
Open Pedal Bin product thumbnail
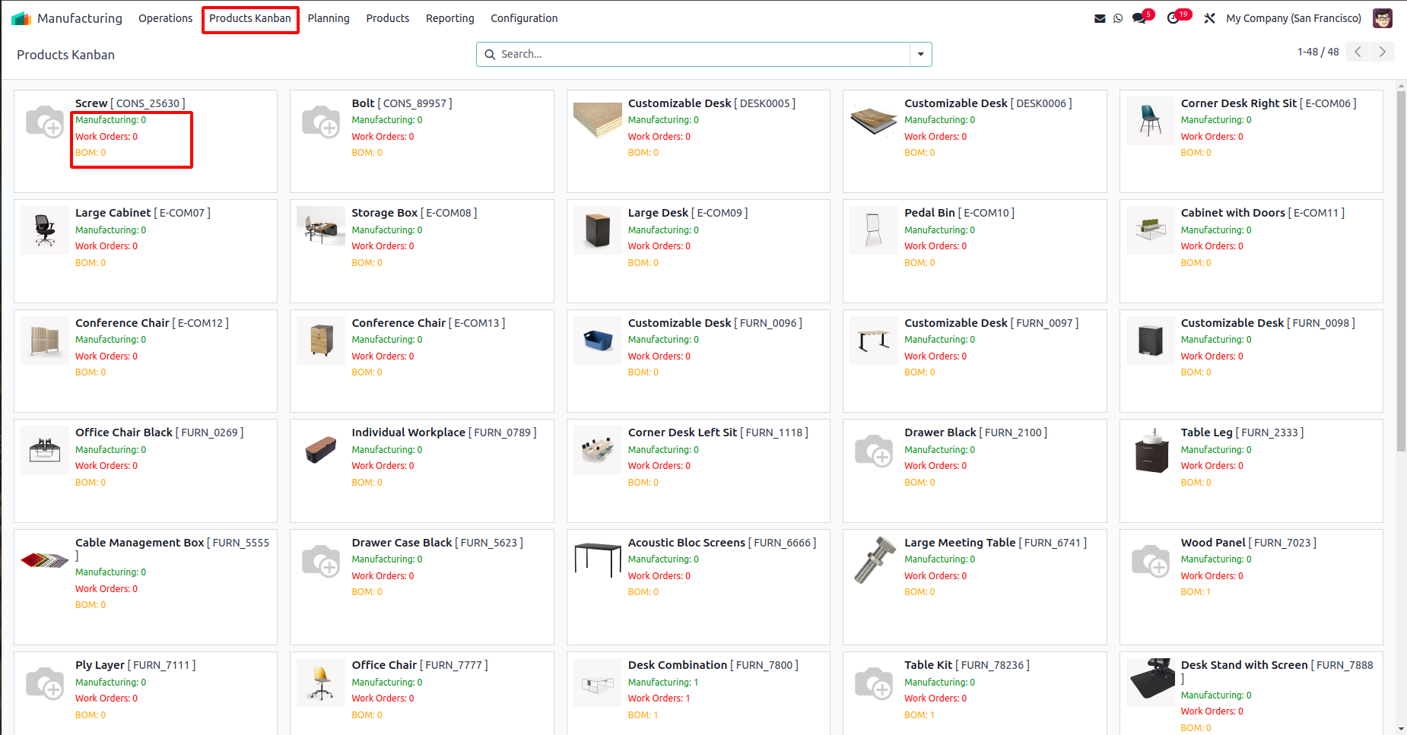[x=874, y=230]
